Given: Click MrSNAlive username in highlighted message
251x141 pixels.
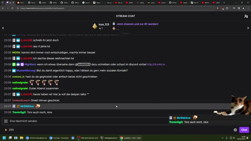Looking at the screenshot, I should [x=27, y=106].
